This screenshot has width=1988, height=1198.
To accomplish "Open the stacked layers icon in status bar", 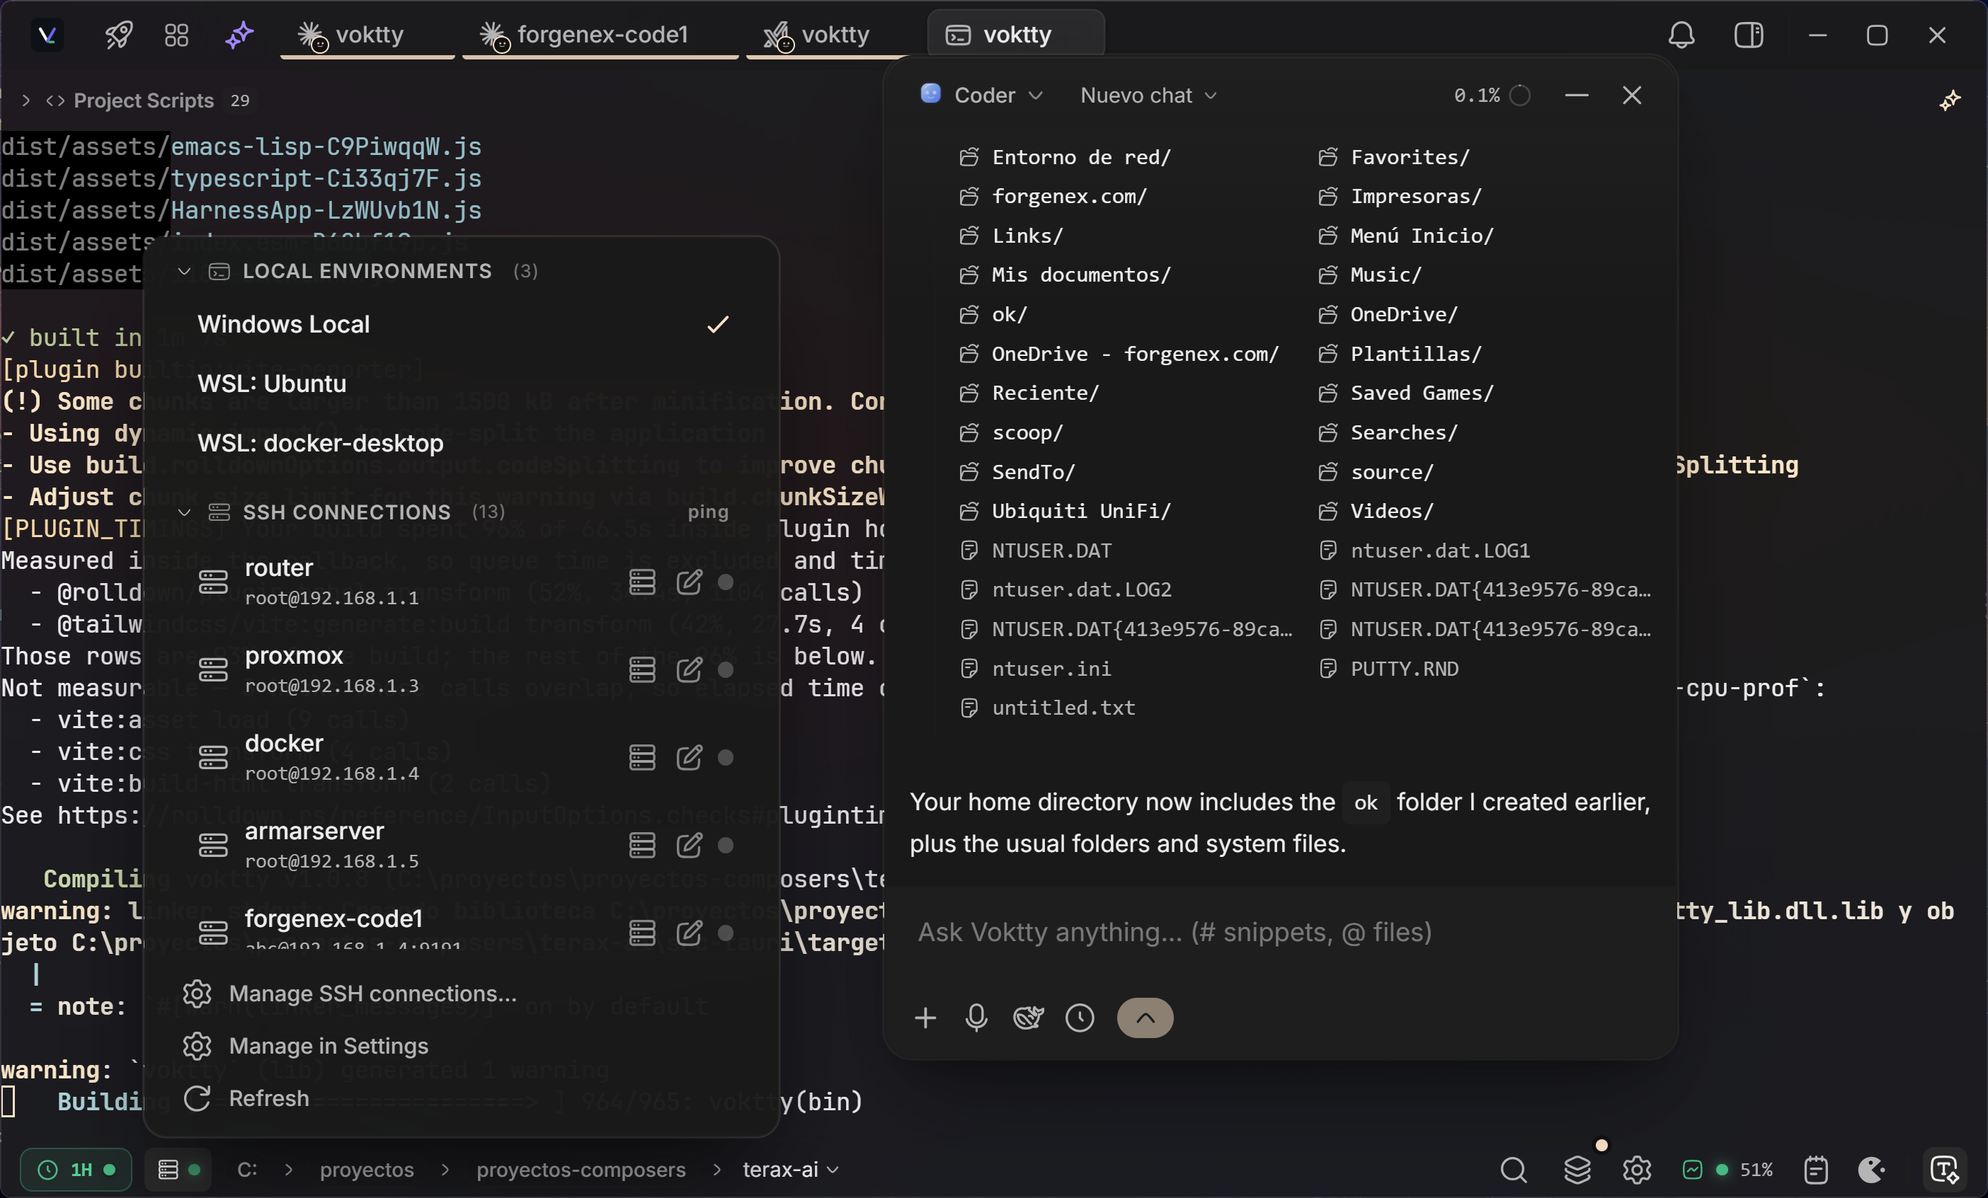I will click(1577, 1170).
